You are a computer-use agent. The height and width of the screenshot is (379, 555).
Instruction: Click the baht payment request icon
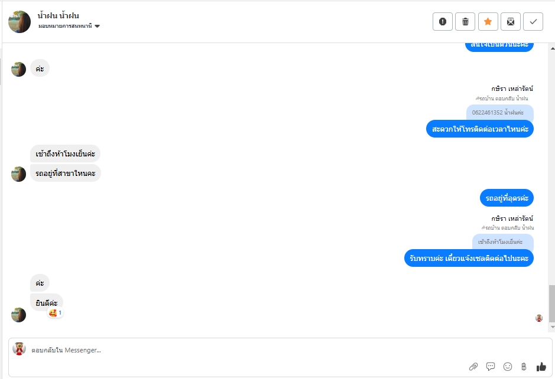524,367
